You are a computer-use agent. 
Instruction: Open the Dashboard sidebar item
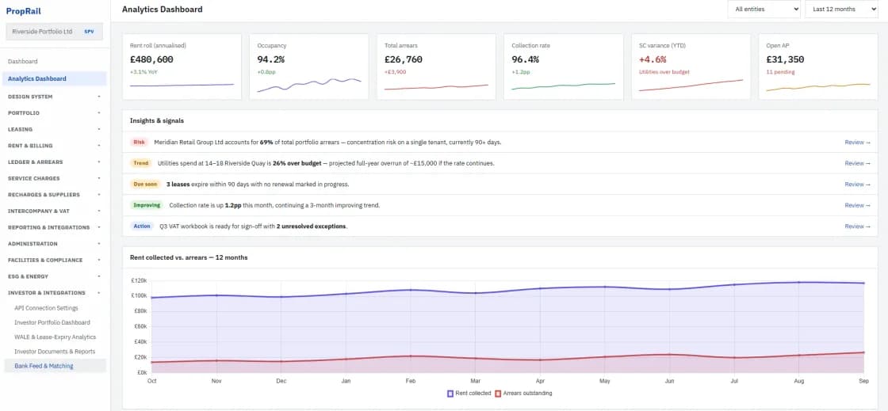click(55, 61)
